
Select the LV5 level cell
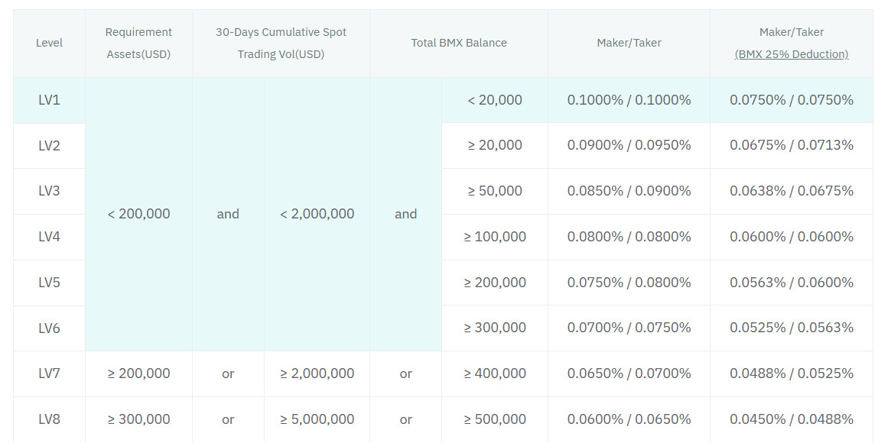click(x=49, y=283)
